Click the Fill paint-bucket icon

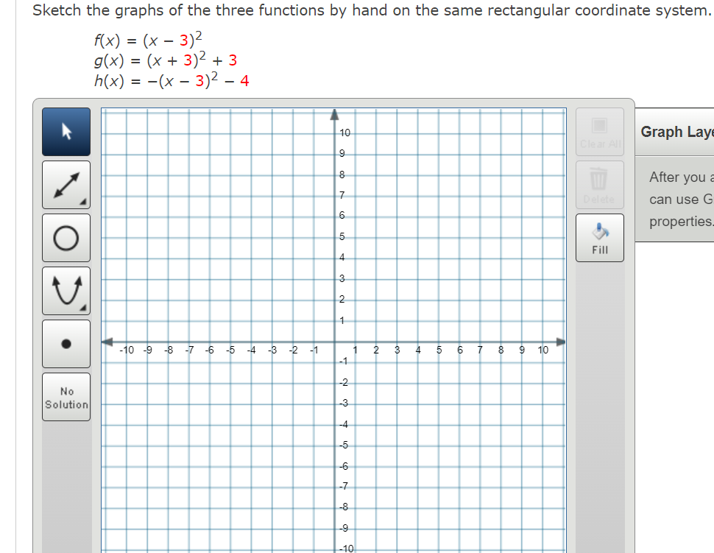coord(599,232)
